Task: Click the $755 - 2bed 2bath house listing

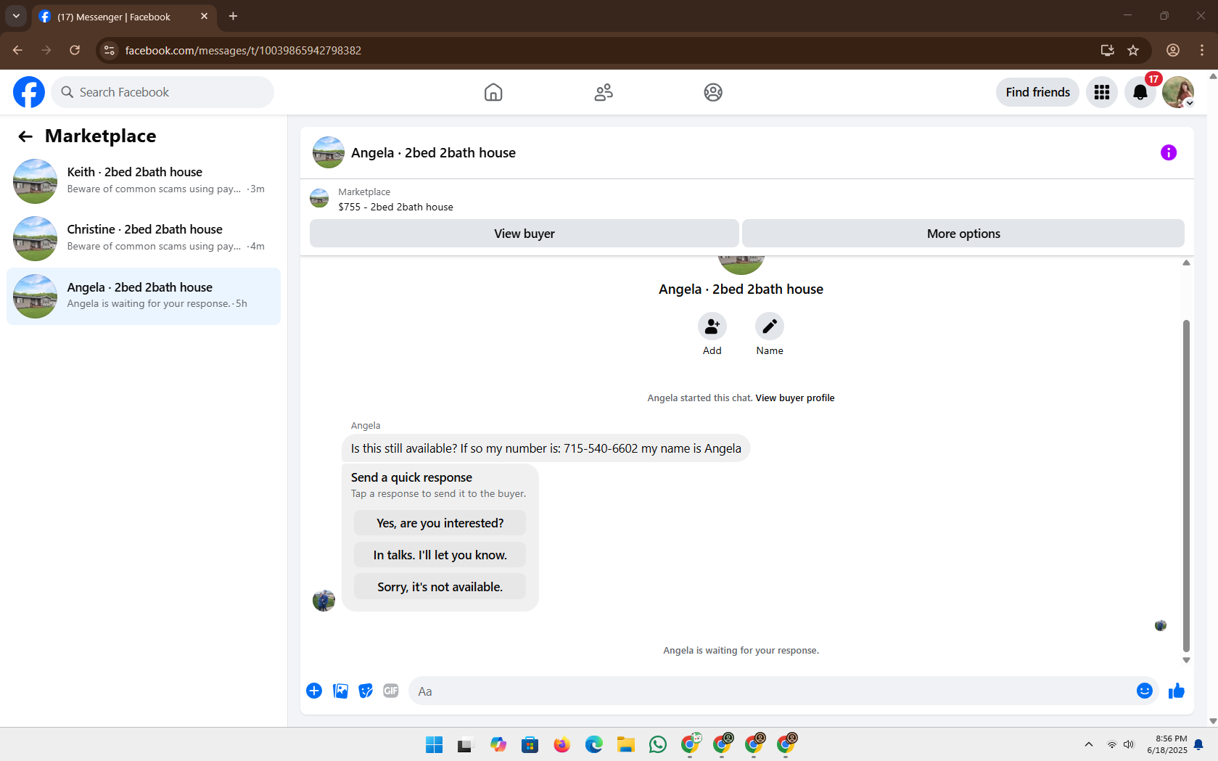Action: tap(395, 207)
